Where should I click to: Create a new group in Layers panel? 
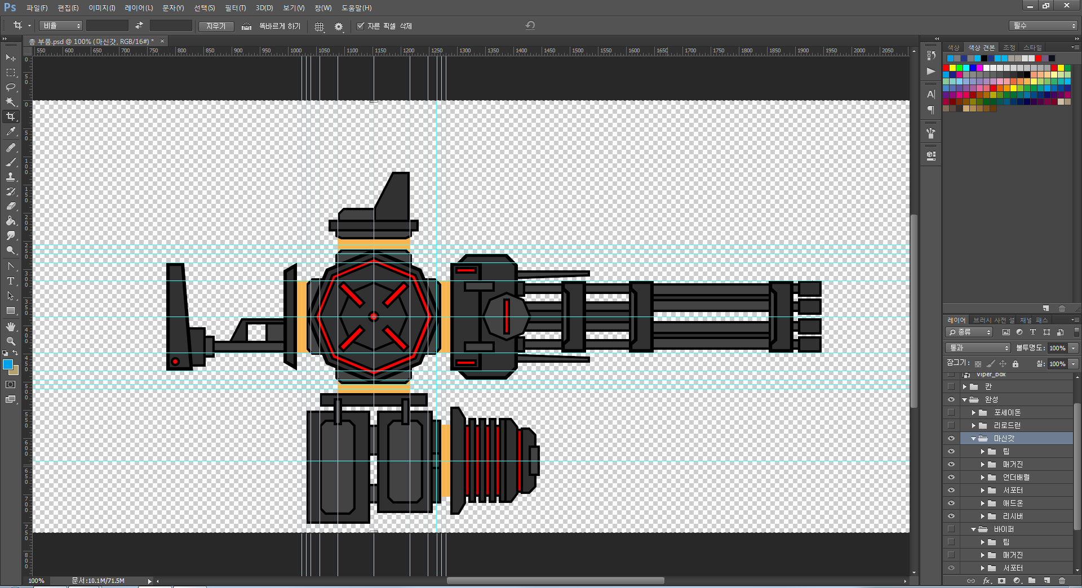coord(1032,580)
